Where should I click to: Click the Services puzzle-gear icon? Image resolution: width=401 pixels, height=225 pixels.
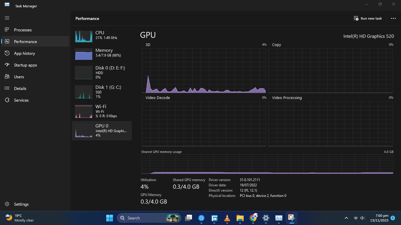point(7,100)
